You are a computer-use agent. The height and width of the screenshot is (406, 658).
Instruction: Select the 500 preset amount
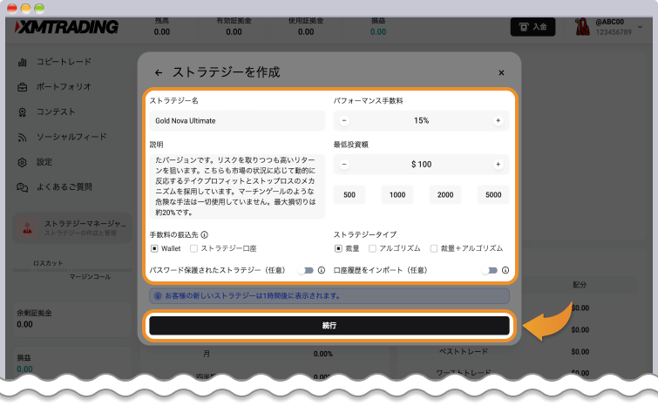pos(349,194)
